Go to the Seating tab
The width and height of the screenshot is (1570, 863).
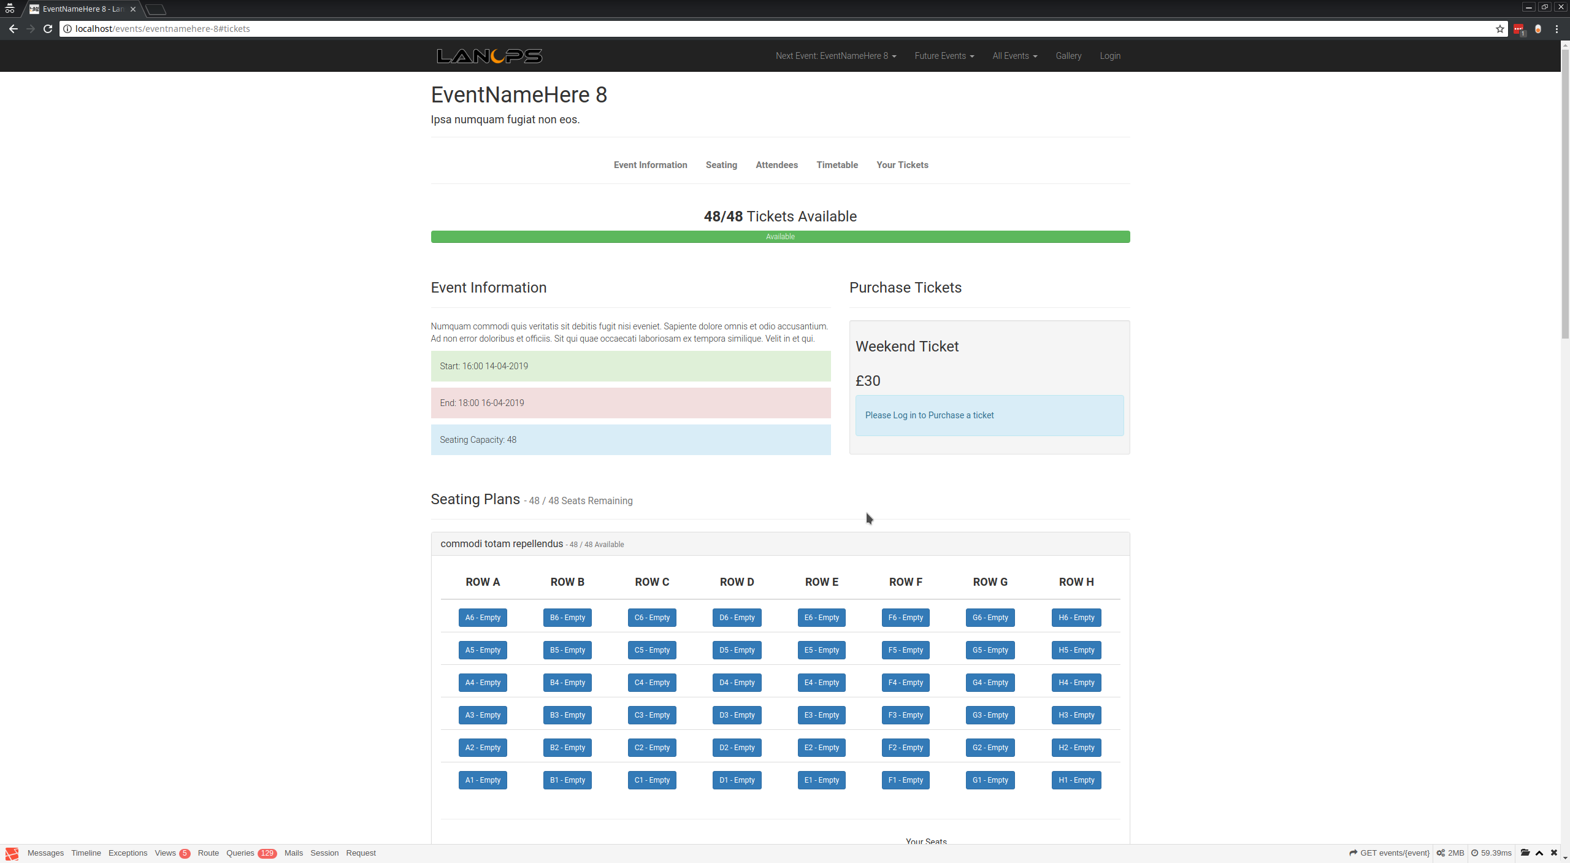coord(721,165)
